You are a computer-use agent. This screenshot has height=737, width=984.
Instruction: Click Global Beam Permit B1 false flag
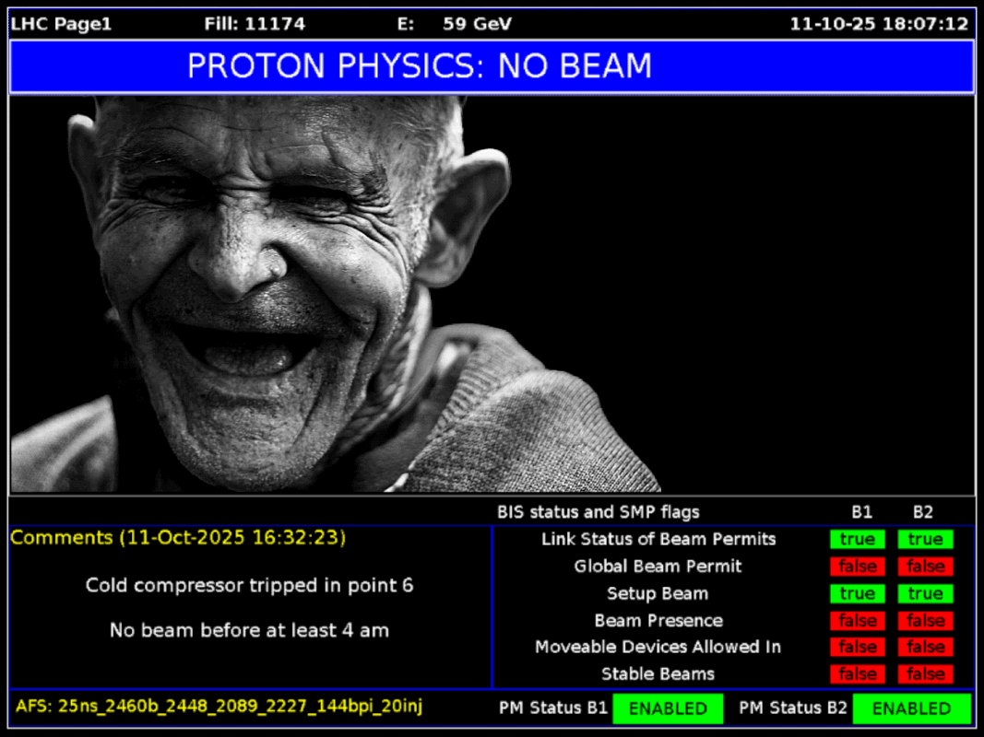pos(857,567)
